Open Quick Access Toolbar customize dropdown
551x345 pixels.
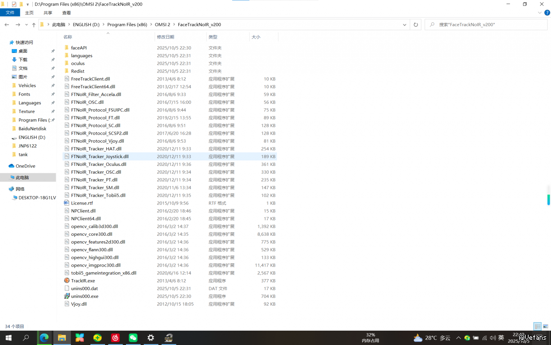click(x=28, y=4)
